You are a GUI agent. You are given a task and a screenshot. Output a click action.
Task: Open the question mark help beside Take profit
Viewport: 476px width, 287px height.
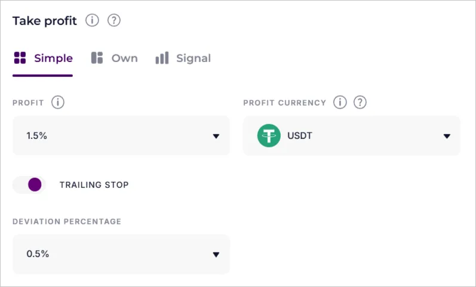coord(114,21)
